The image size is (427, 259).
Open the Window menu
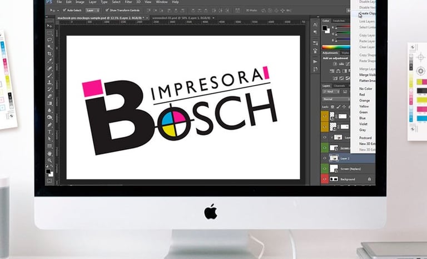(161, 2)
